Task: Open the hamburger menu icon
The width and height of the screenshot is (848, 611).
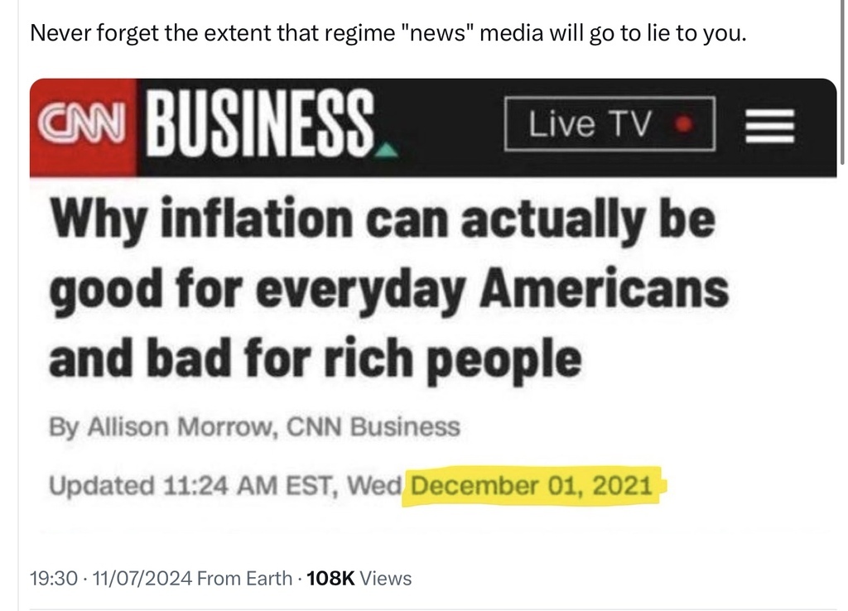Action: (768, 126)
